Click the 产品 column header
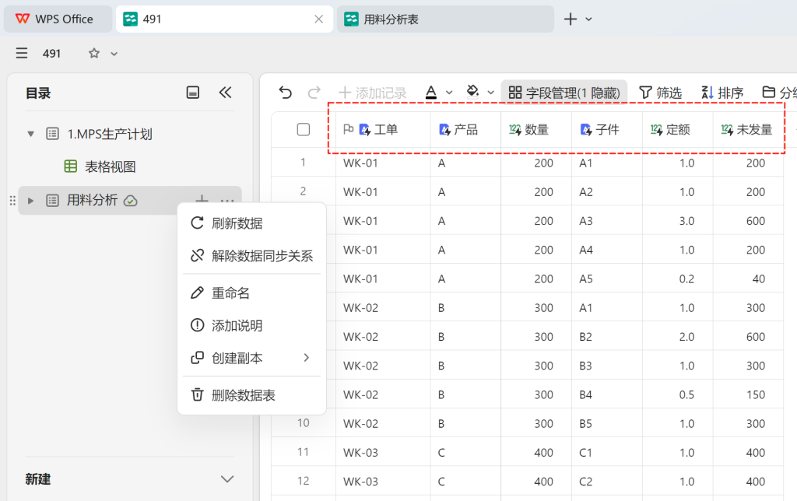This screenshot has width=797, height=501. [x=465, y=130]
